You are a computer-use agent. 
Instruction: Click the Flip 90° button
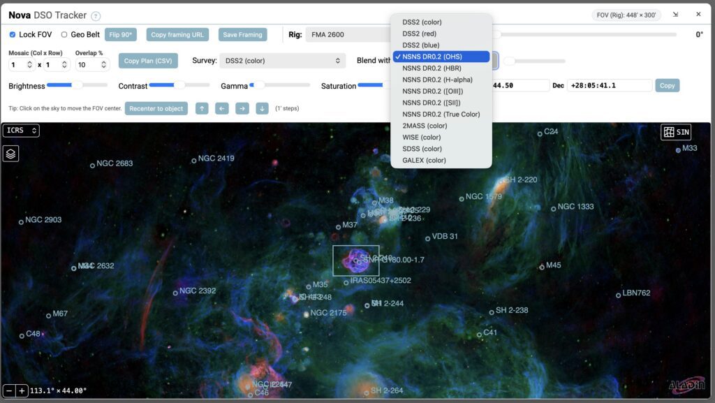[122, 34]
